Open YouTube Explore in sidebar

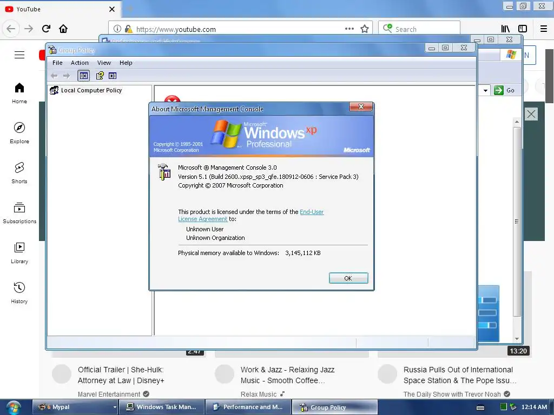[x=19, y=133]
